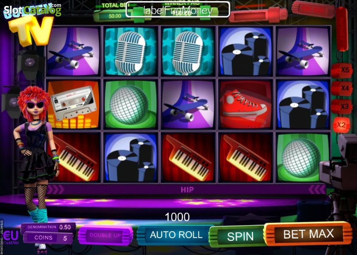Click the red sneaker symbol
This screenshot has width=357, height=255.
pyautogui.click(x=245, y=105)
